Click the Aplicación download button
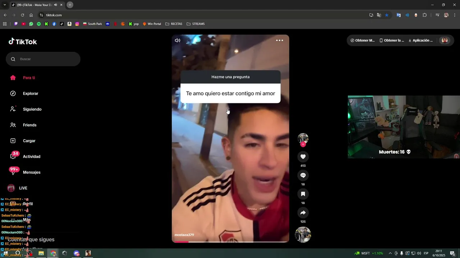 pos(420,40)
